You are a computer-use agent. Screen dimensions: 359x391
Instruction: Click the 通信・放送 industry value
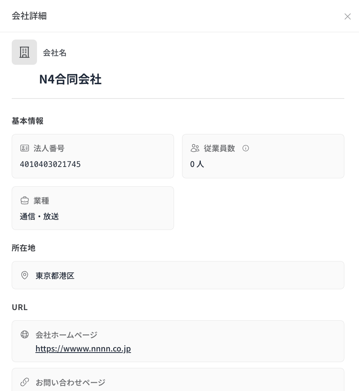click(x=39, y=216)
